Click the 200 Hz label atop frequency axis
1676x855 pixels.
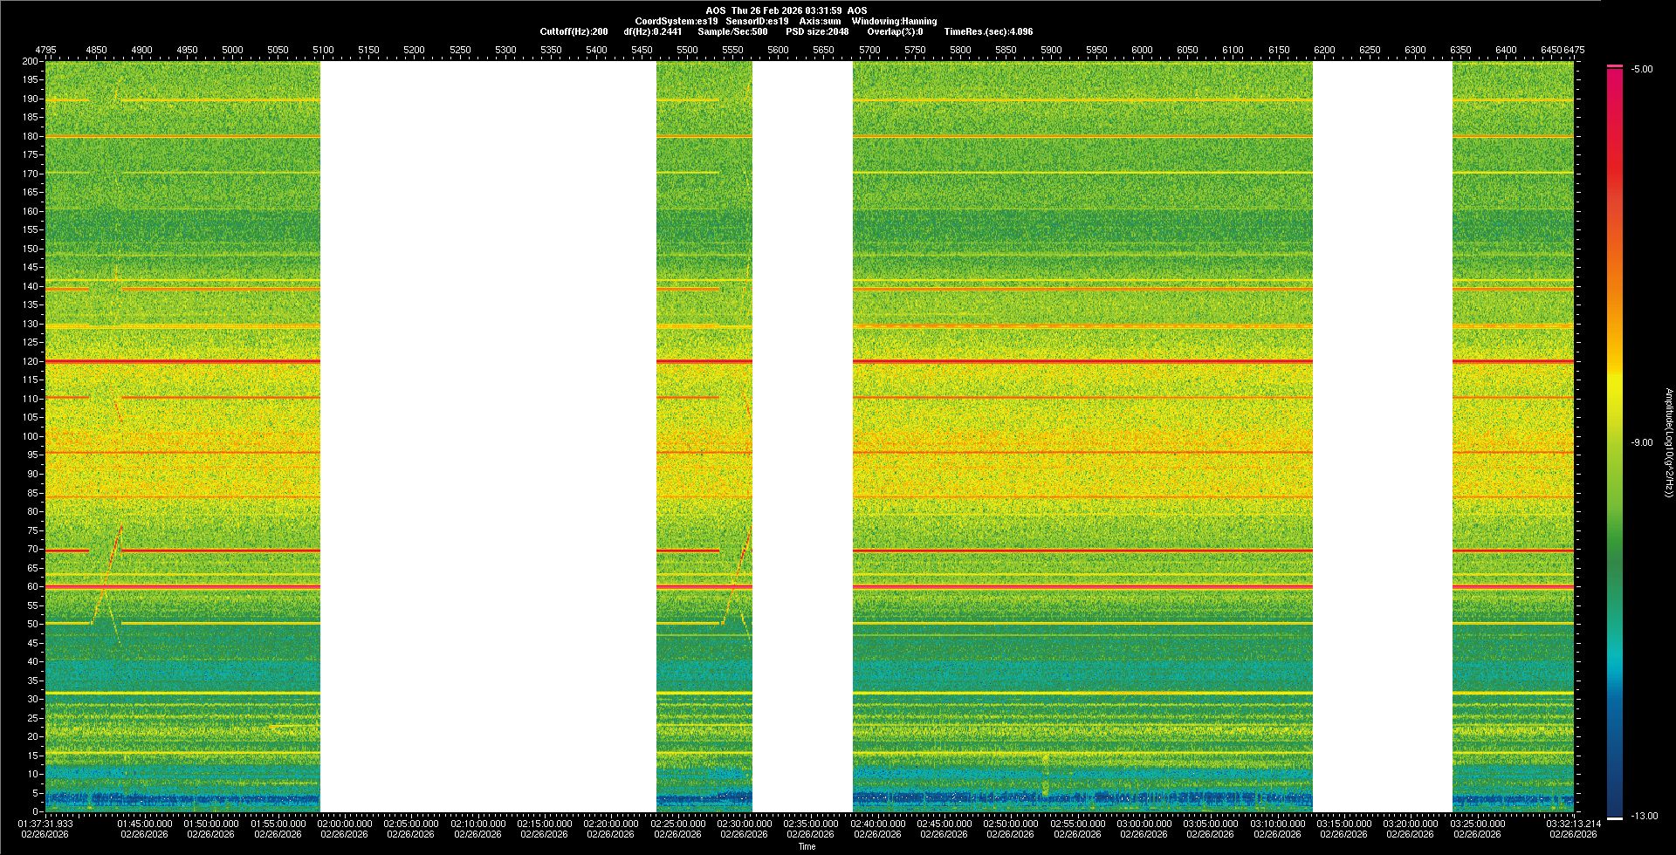31,61
